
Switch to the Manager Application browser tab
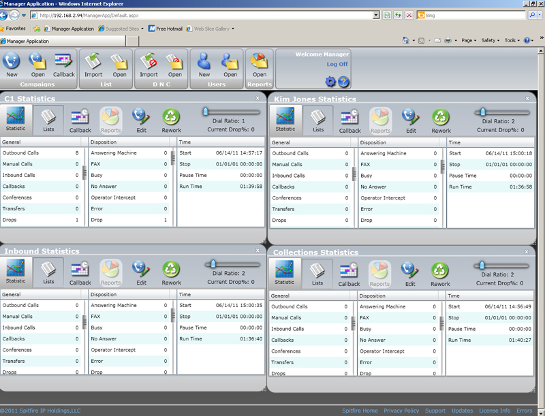[x=63, y=41]
